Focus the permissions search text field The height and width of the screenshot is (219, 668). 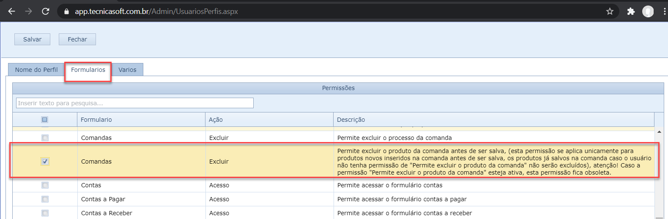pyautogui.click(x=135, y=103)
